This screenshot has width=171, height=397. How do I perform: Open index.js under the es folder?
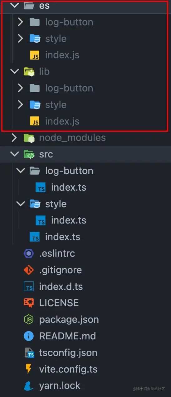click(62, 55)
